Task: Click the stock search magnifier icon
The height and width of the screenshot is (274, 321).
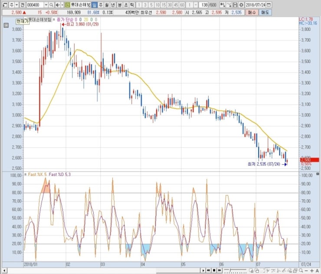Action: (51, 5)
